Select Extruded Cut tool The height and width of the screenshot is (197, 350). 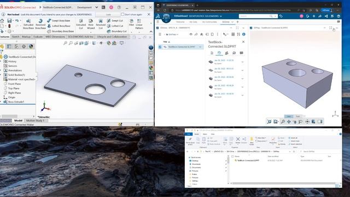click(81, 24)
